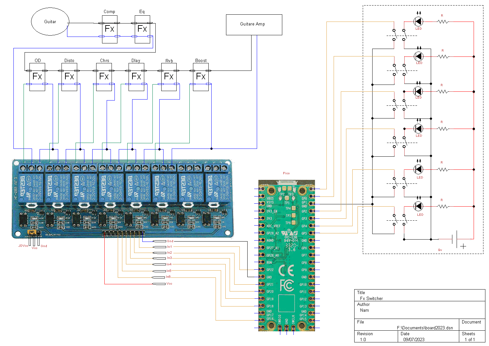Click the board2023.dsn file path
This screenshot has width=489, height=346.
[x=425, y=328]
